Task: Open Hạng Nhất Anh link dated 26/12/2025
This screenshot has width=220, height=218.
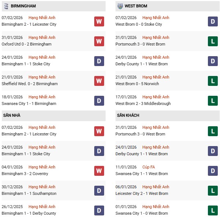Action: [x=42, y=207]
